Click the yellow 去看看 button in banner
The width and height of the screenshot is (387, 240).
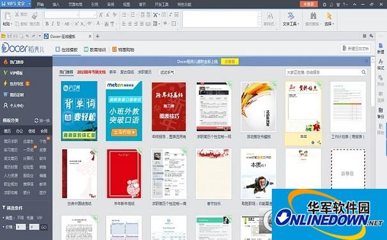[230, 61]
